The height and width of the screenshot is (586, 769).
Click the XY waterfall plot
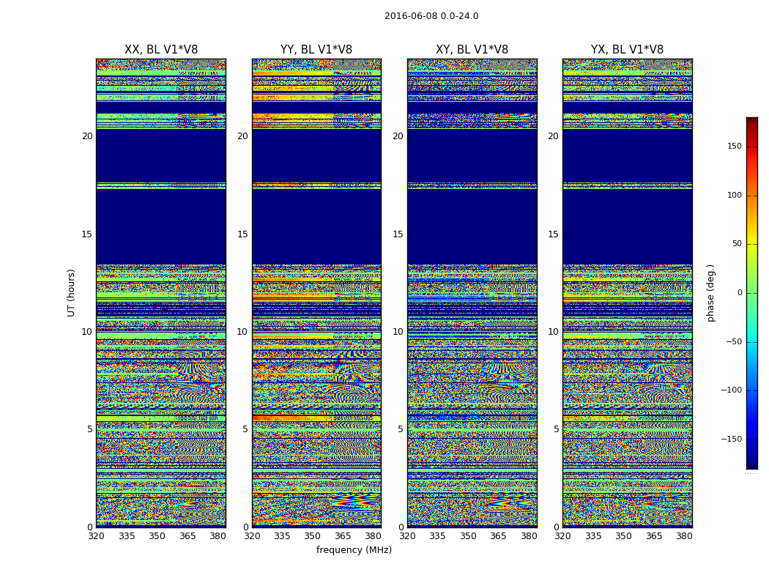[472, 293]
